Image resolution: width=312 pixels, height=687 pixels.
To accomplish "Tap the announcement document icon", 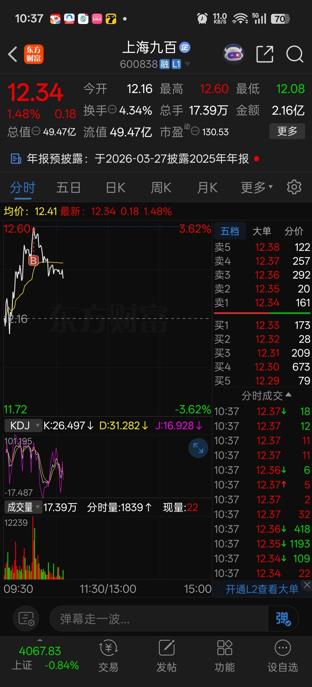I will [16, 159].
